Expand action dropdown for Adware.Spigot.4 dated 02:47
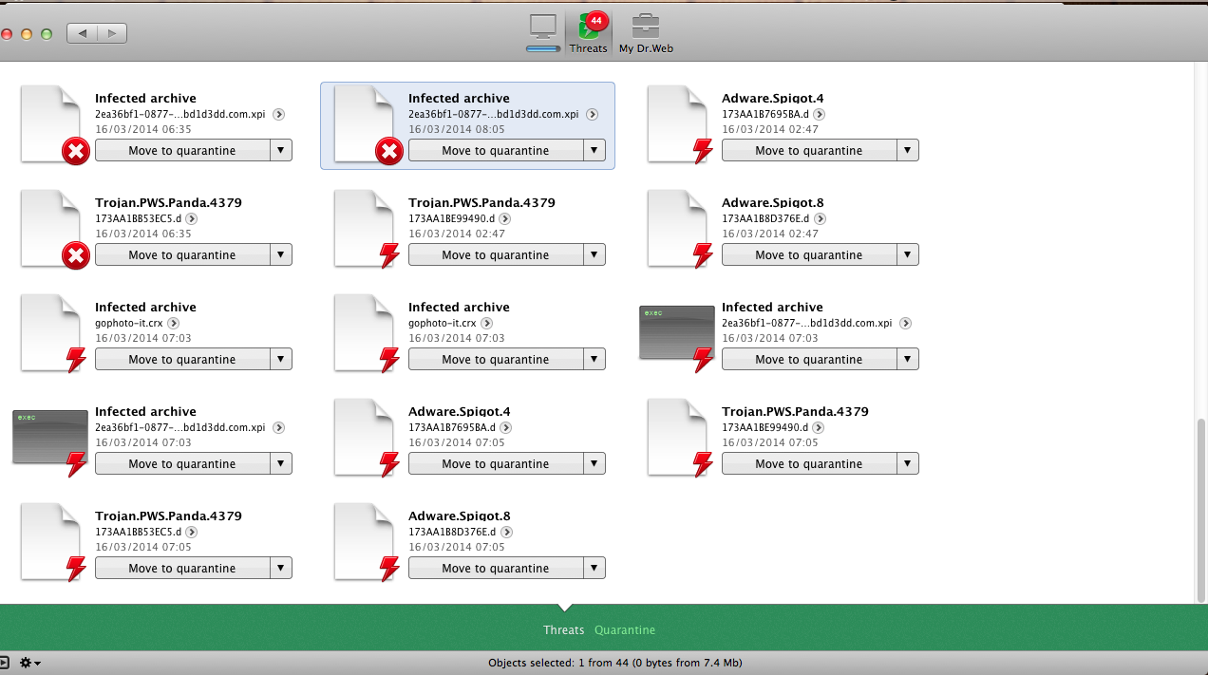1208x675 pixels. [x=908, y=150]
